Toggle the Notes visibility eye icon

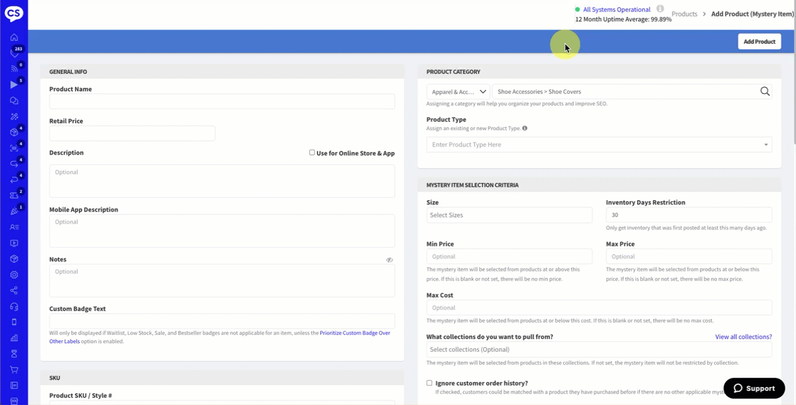[390, 260]
